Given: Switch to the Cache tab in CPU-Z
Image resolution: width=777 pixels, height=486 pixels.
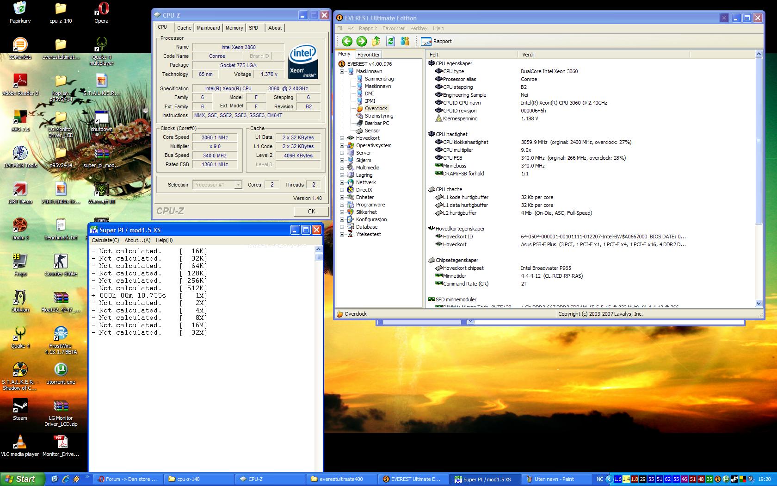Looking at the screenshot, I should pos(184,28).
